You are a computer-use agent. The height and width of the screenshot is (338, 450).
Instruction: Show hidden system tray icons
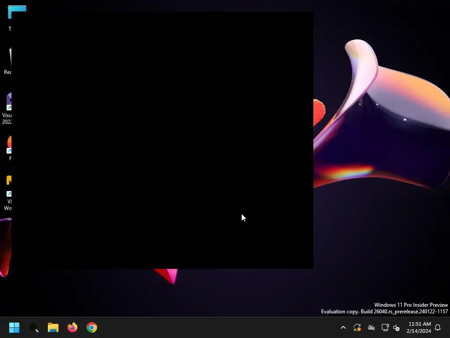(x=343, y=327)
